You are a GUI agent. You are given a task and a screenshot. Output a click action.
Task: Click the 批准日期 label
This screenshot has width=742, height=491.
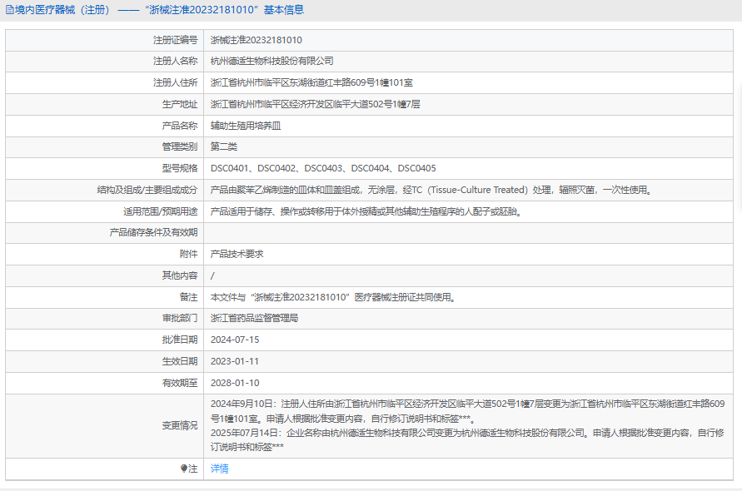[180, 340]
